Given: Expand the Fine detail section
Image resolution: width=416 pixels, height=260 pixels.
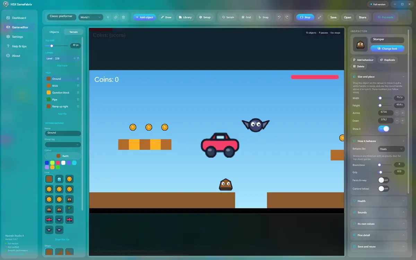Looking at the screenshot, I should [379, 235].
